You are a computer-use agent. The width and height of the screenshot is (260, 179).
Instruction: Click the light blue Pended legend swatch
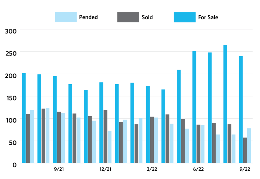pyautogui.click(x=66, y=17)
